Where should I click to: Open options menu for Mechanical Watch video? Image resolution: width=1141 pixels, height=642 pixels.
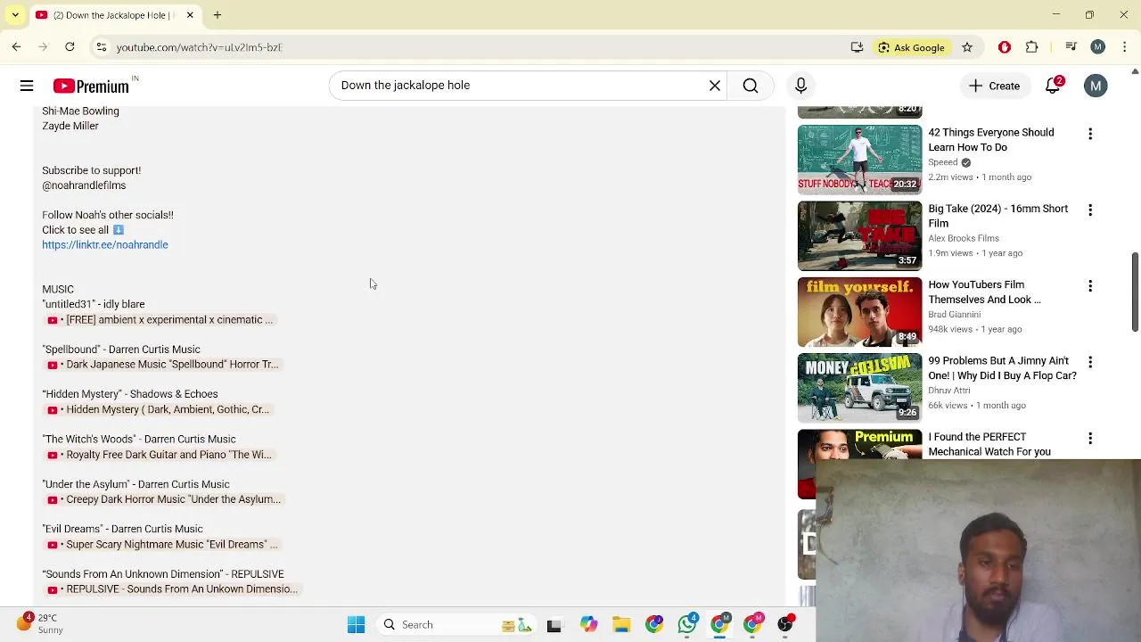[x=1089, y=438]
